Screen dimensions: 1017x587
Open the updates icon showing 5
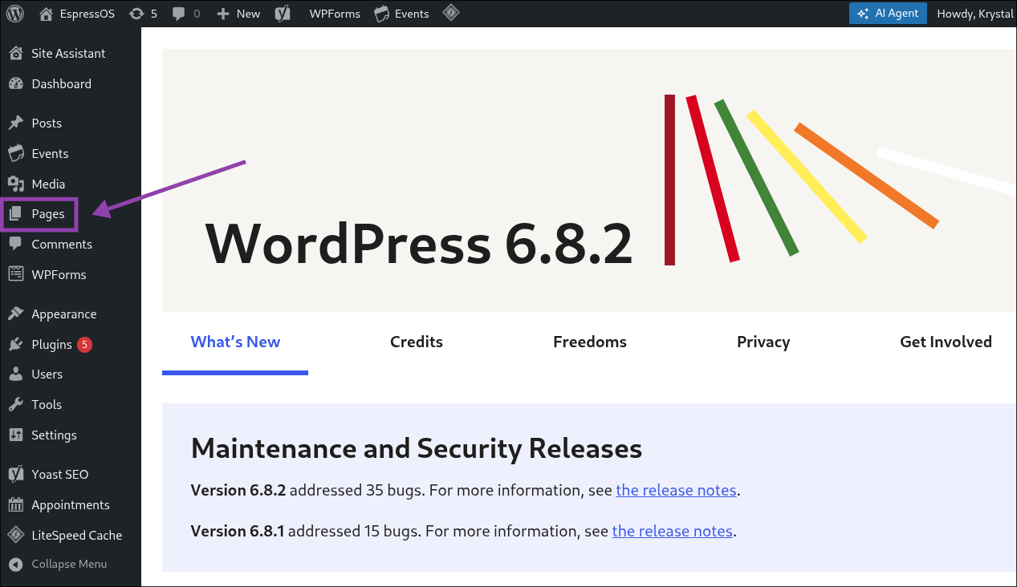[x=136, y=14]
